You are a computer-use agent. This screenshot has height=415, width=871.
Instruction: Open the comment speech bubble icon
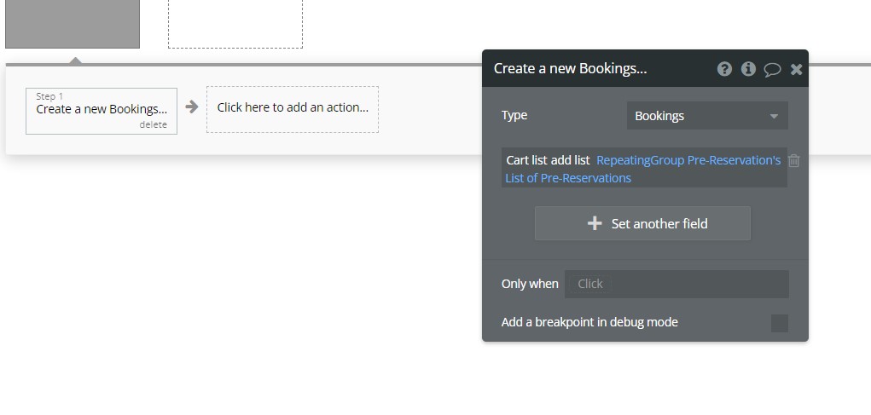(772, 69)
